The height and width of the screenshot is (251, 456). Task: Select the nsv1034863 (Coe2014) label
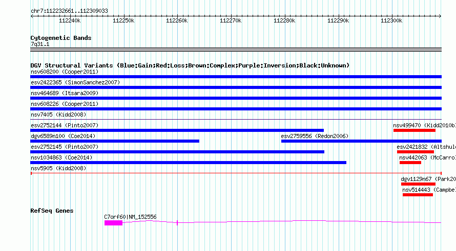click(x=61, y=157)
